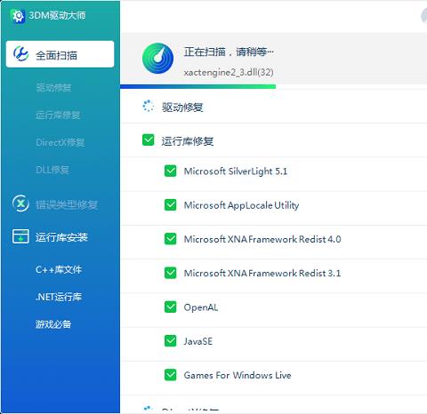Uncheck the JavaSE checkbox
Screen dimensions: 427x414
click(170, 341)
